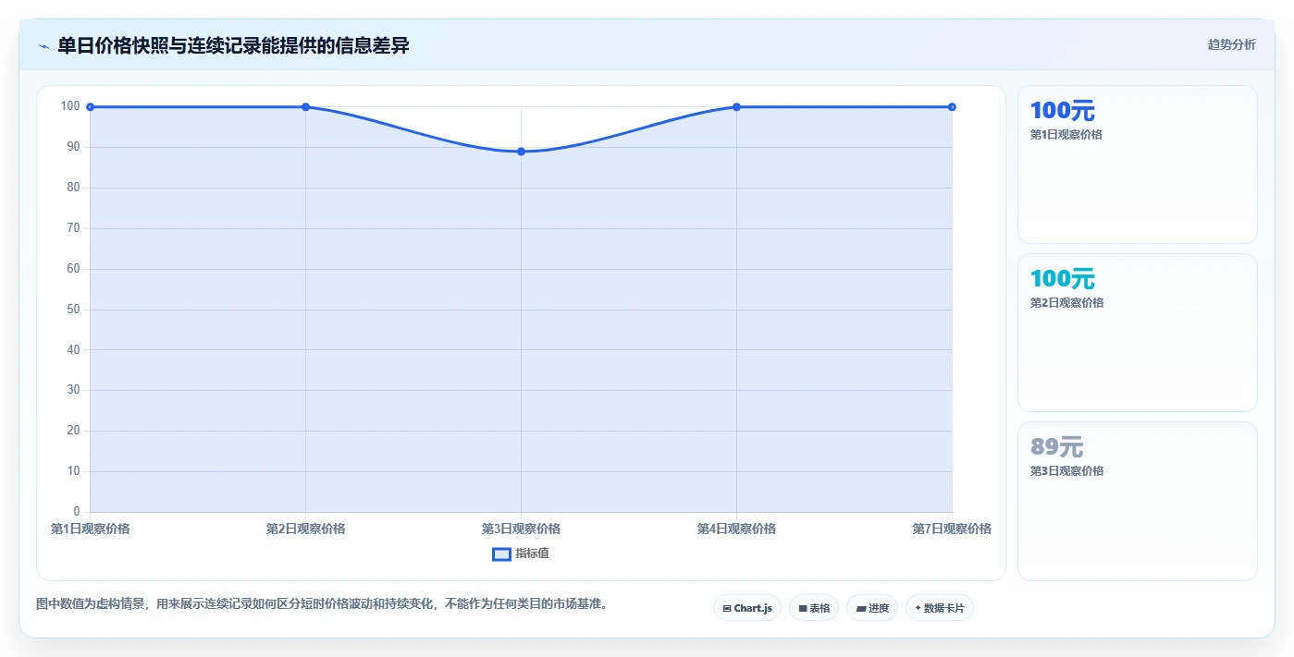Select the 数据卡片 tag chip
Image resolution: width=1294 pixels, height=657 pixels.
pos(940,608)
